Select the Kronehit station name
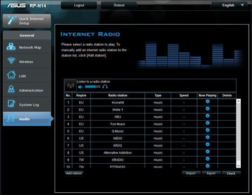252x195 pixels. (118, 102)
